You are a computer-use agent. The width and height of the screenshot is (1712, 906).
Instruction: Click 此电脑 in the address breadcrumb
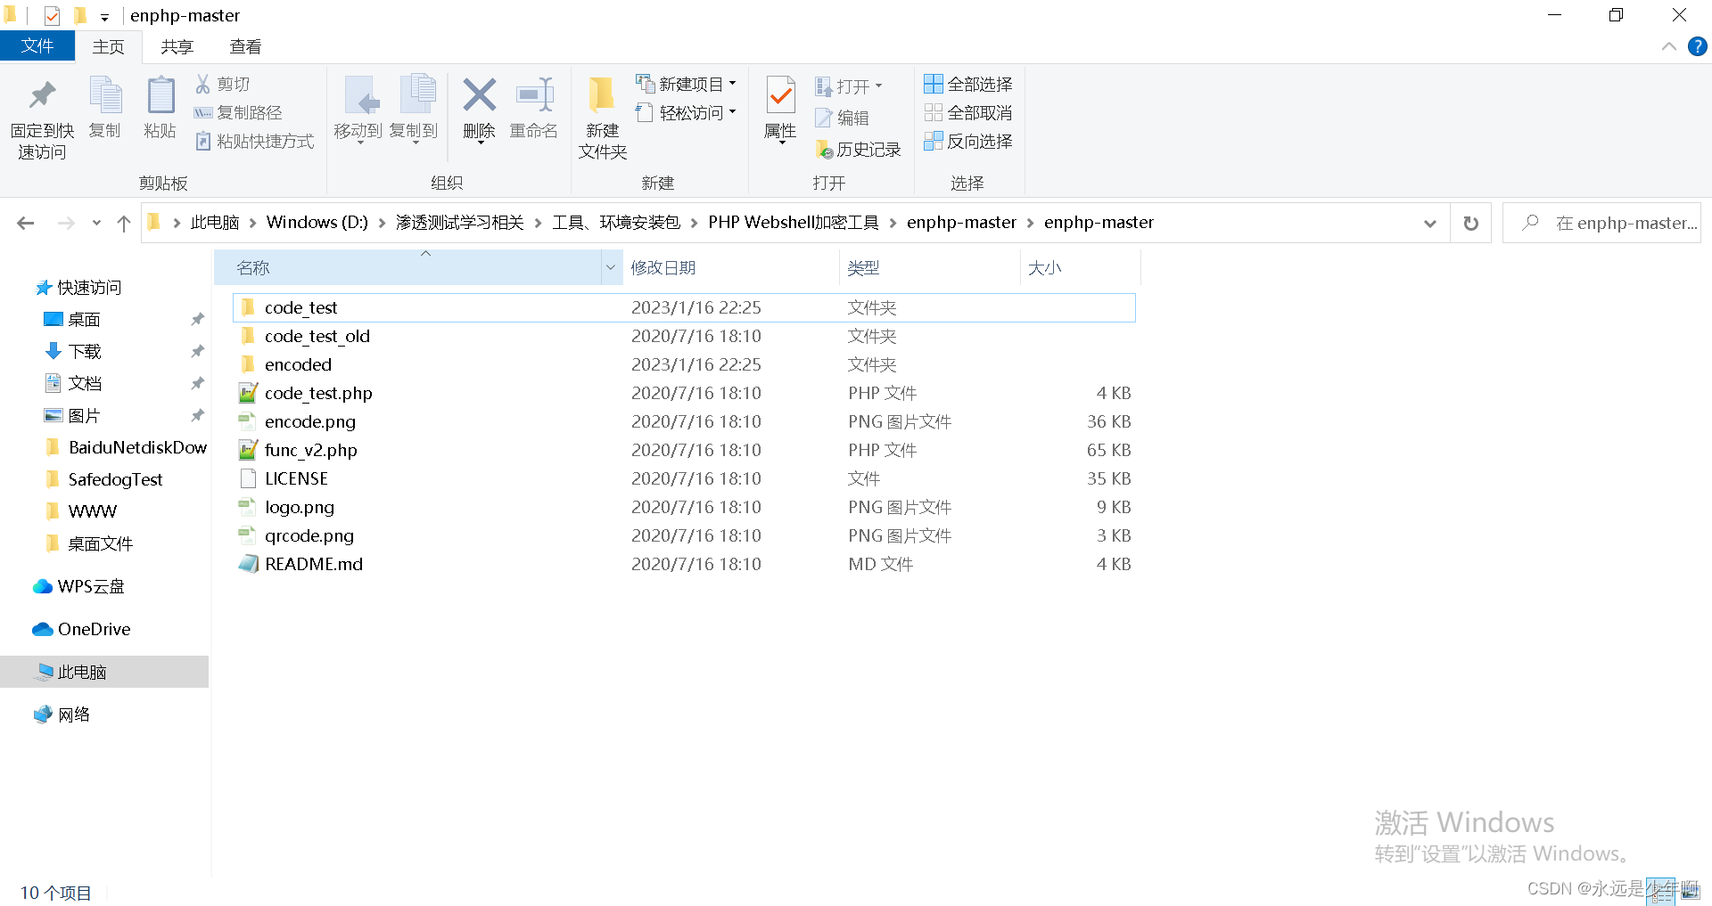coord(215,223)
